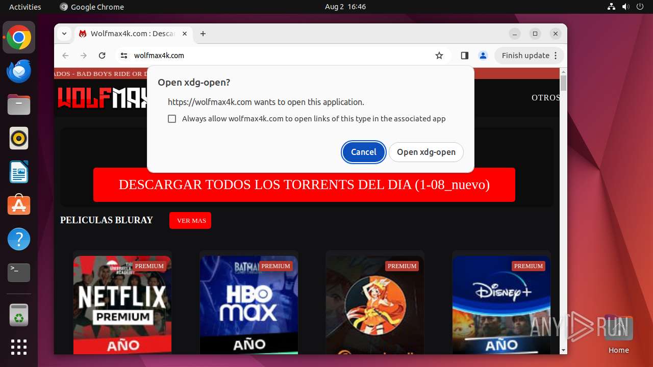Click the page vertical scrollbar

tap(563, 83)
